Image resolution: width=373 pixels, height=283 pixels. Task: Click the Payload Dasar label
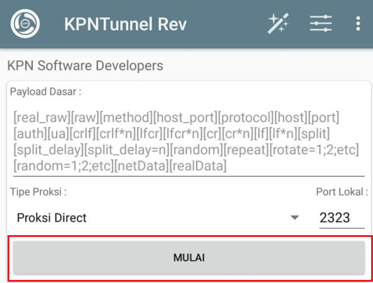tap(45, 91)
